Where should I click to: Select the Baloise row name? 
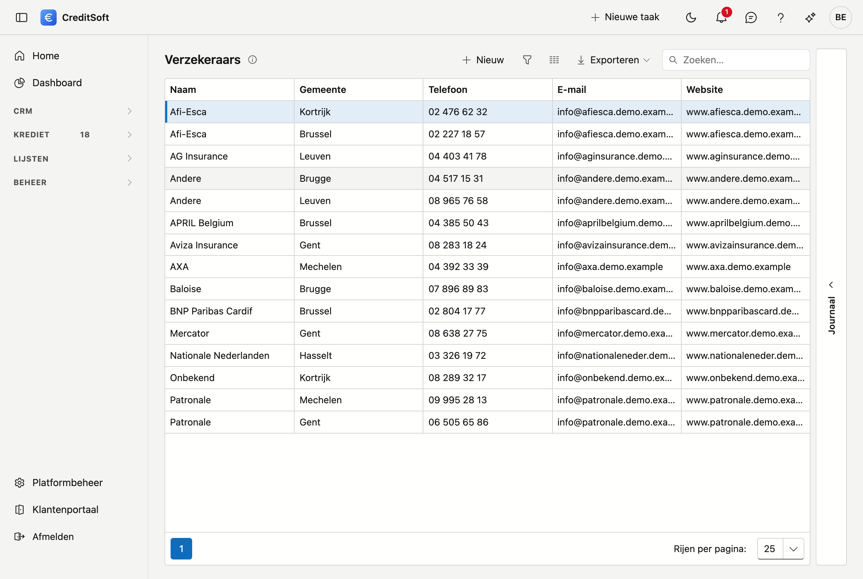click(186, 289)
